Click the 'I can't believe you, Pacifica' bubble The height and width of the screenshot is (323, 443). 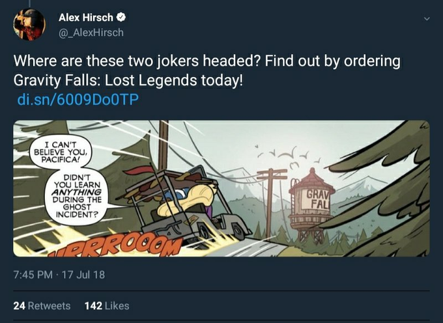[x=61, y=152]
